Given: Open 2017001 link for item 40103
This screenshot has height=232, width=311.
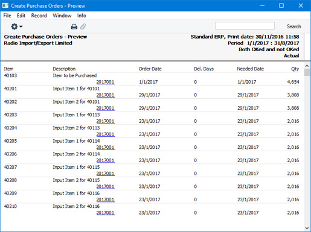Looking at the screenshot, I should pos(106,82).
